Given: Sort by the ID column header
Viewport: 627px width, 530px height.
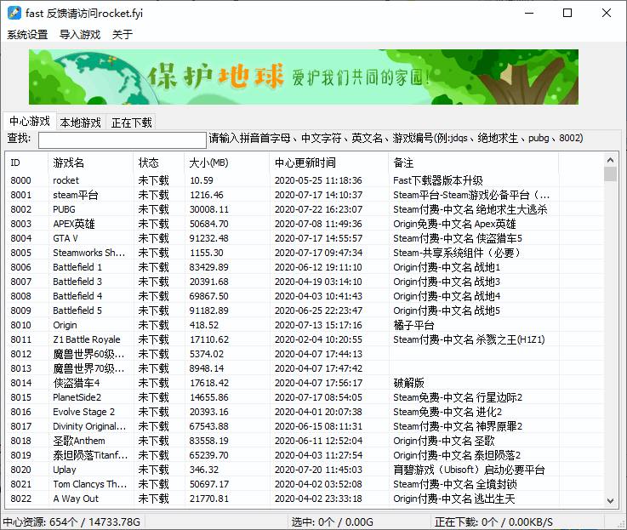Looking at the screenshot, I should coord(26,162).
